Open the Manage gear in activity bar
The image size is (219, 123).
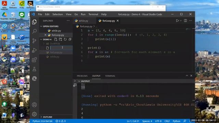[34, 114]
